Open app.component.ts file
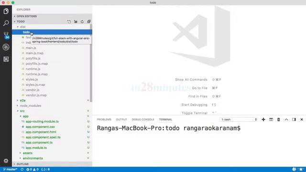 pyautogui.click(x=39, y=142)
